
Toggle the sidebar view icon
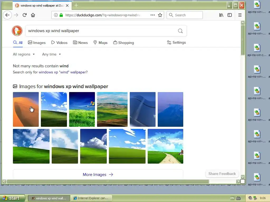pyautogui.click(x=230, y=15)
